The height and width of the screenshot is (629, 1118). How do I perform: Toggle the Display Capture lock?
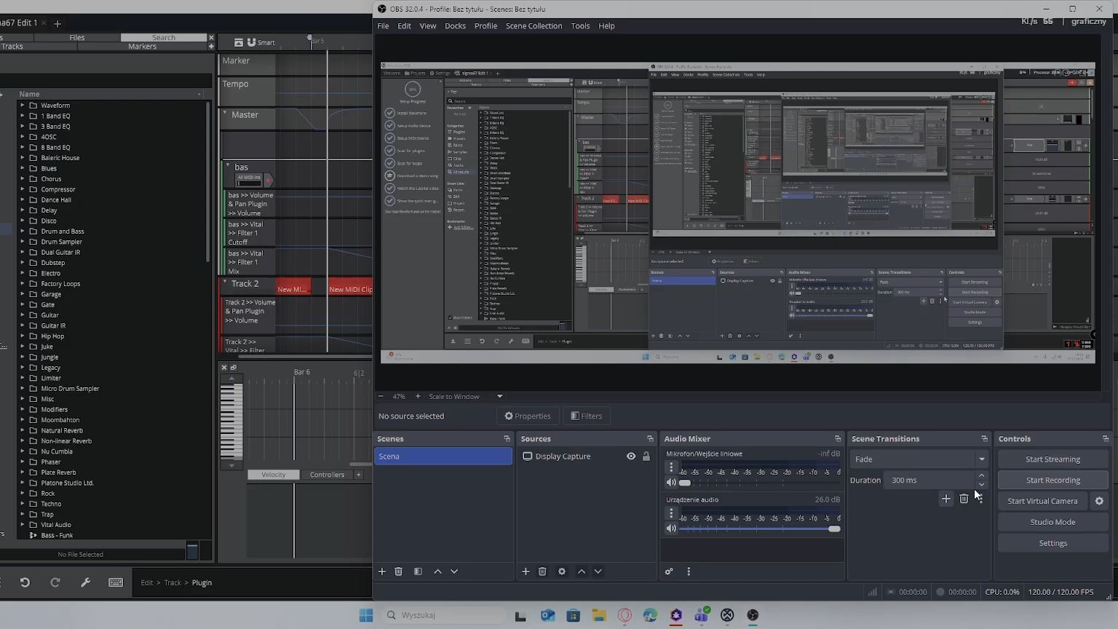[646, 456]
